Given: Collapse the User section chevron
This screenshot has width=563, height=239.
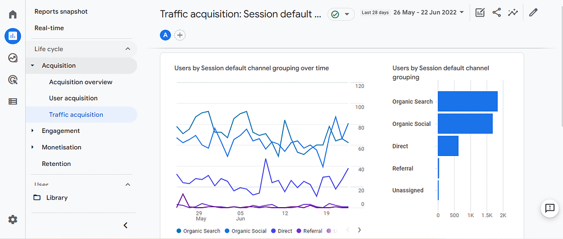Looking at the screenshot, I should tap(128, 185).
